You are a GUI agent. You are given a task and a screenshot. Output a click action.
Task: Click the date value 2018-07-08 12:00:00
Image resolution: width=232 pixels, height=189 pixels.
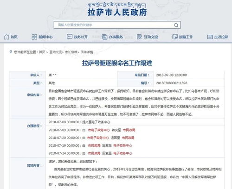[x=171, y=75]
